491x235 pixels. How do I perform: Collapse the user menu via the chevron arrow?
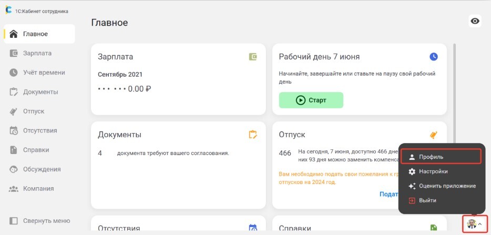click(x=480, y=224)
